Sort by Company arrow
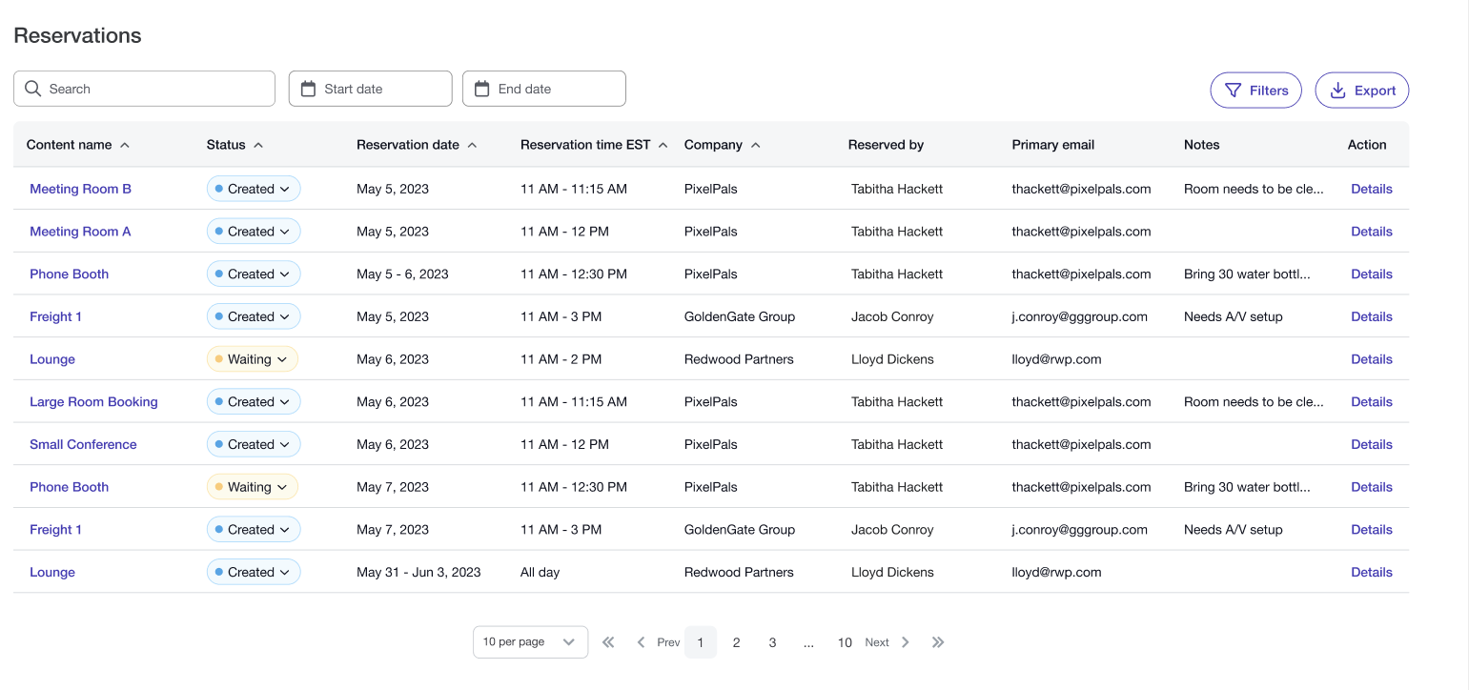 coord(756,145)
